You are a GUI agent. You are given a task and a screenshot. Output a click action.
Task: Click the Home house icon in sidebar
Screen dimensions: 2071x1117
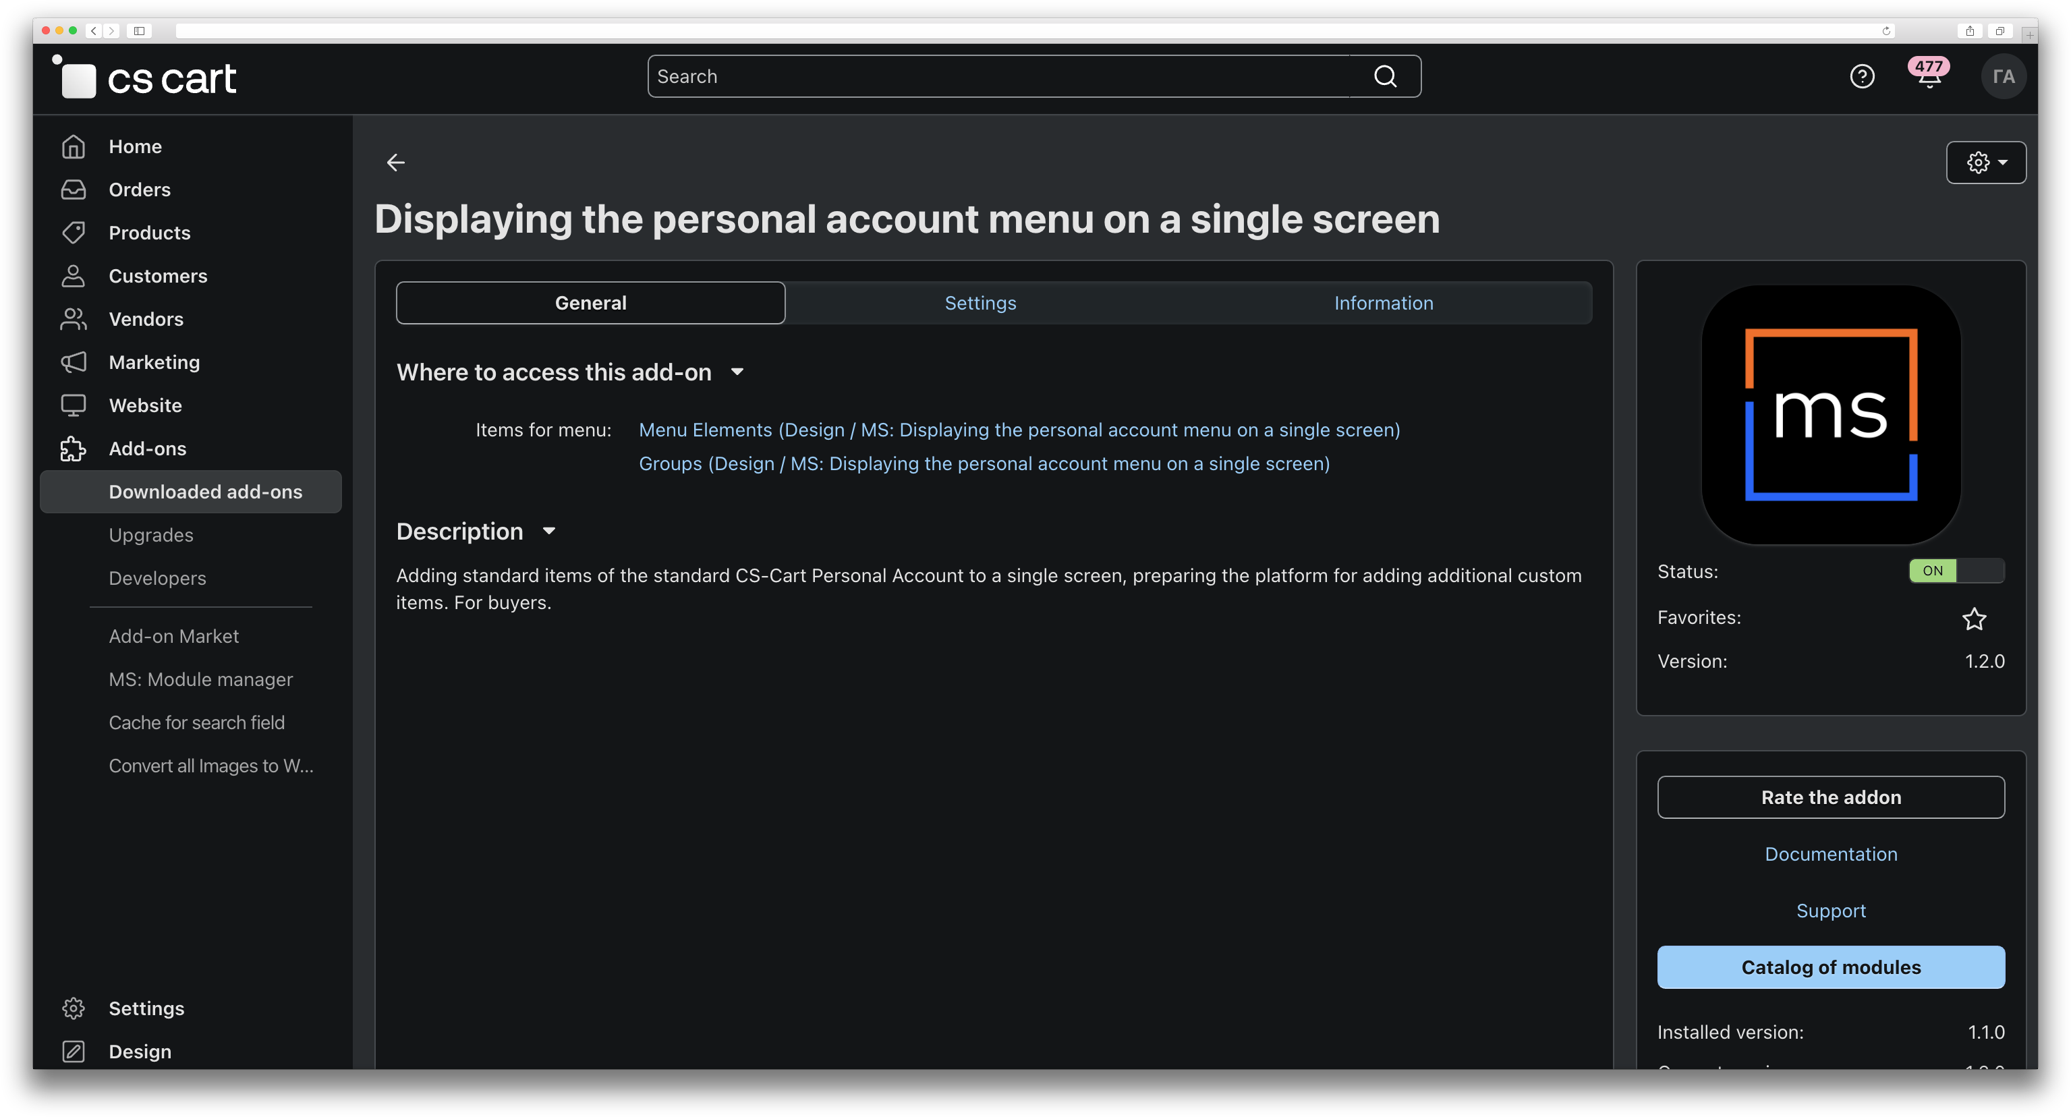pyautogui.click(x=73, y=146)
